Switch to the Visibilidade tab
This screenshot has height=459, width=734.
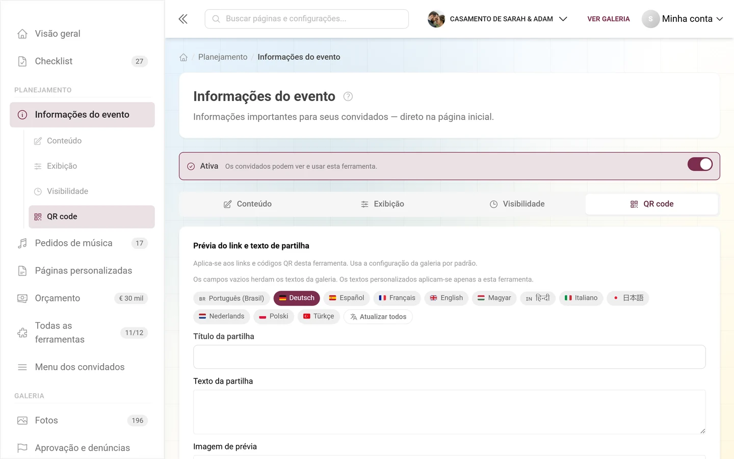[517, 204]
